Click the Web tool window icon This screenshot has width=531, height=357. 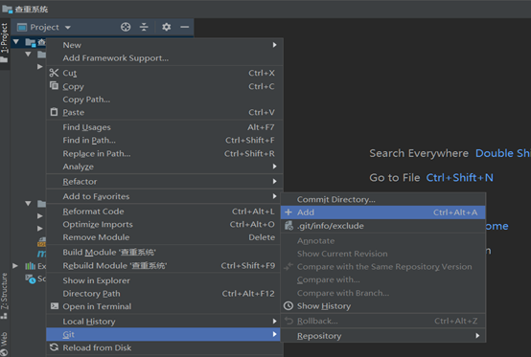click(x=4, y=353)
